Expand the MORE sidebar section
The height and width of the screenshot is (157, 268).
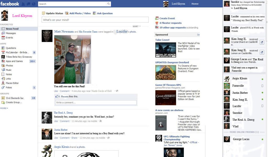(x=4, y=108)
